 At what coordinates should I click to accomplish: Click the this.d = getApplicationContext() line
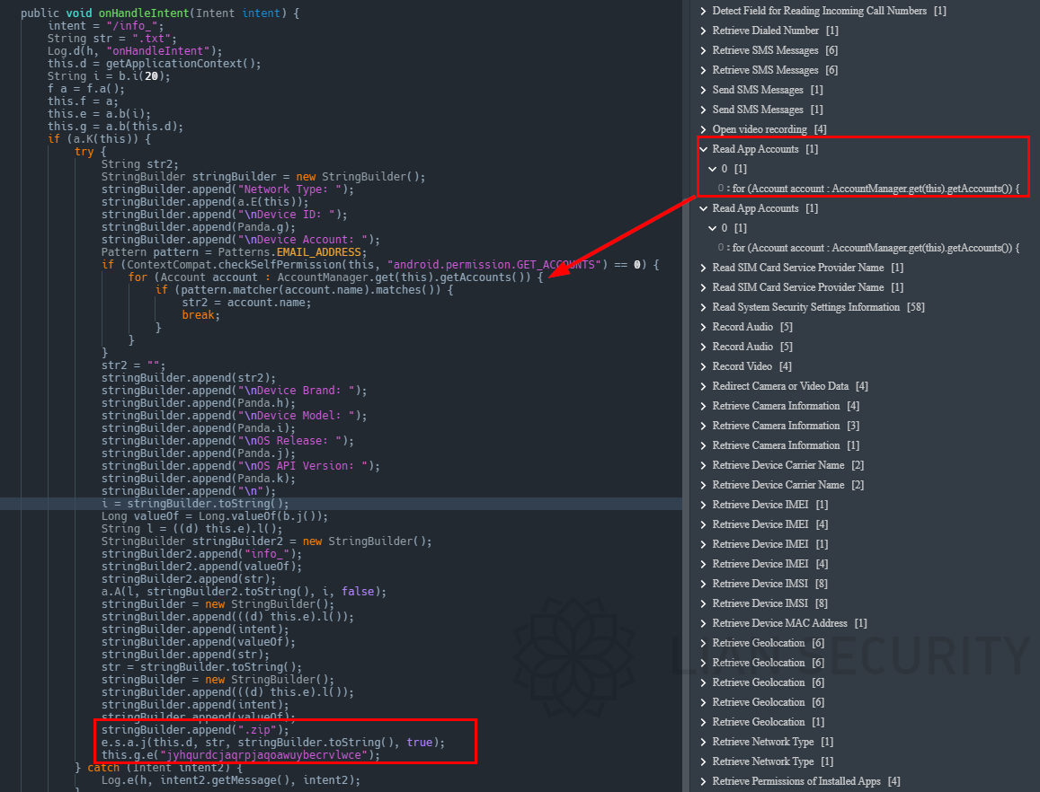(x=154, y=64)
